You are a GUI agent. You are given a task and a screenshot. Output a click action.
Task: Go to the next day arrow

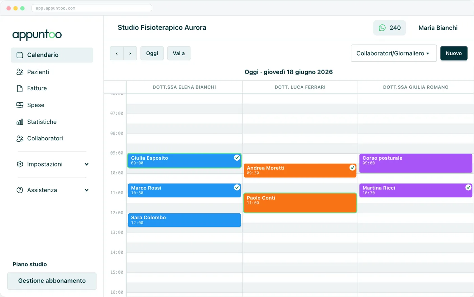[x=130, y=53]
